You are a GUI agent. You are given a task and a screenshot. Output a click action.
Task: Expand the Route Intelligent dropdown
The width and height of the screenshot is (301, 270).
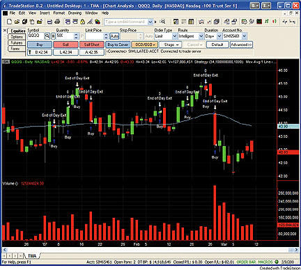click(x=191, y=36)
